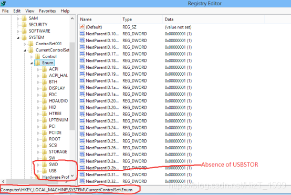
Task: Select the ControlSet001 folder icon
Action: click(31, 44)
